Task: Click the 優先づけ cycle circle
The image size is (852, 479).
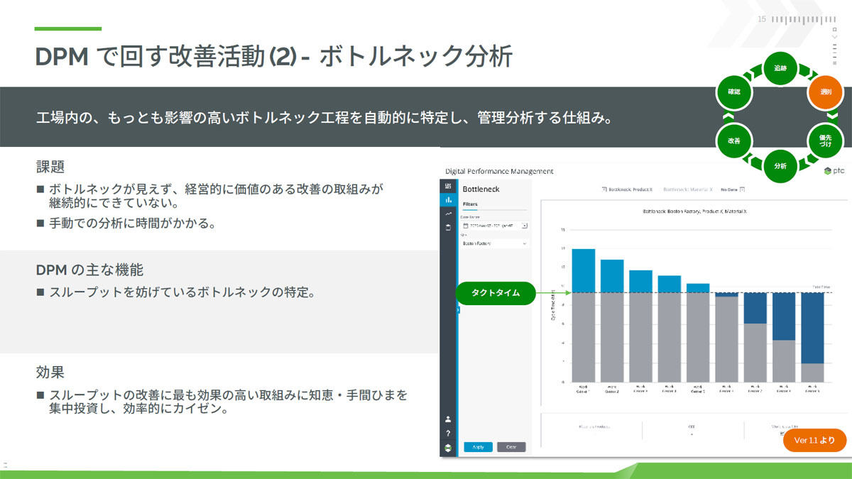Action: pyautogui.click(x=826, y=141)
